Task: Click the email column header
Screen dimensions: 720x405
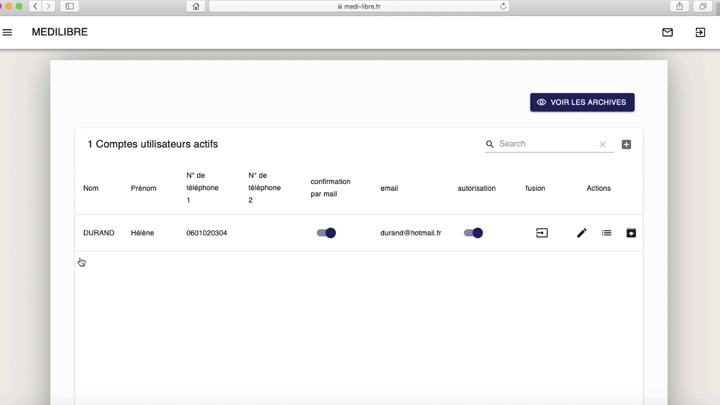Action: [x=389, y=188]
